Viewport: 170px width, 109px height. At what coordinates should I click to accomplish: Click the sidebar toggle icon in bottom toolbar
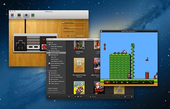tap(69, 97)
